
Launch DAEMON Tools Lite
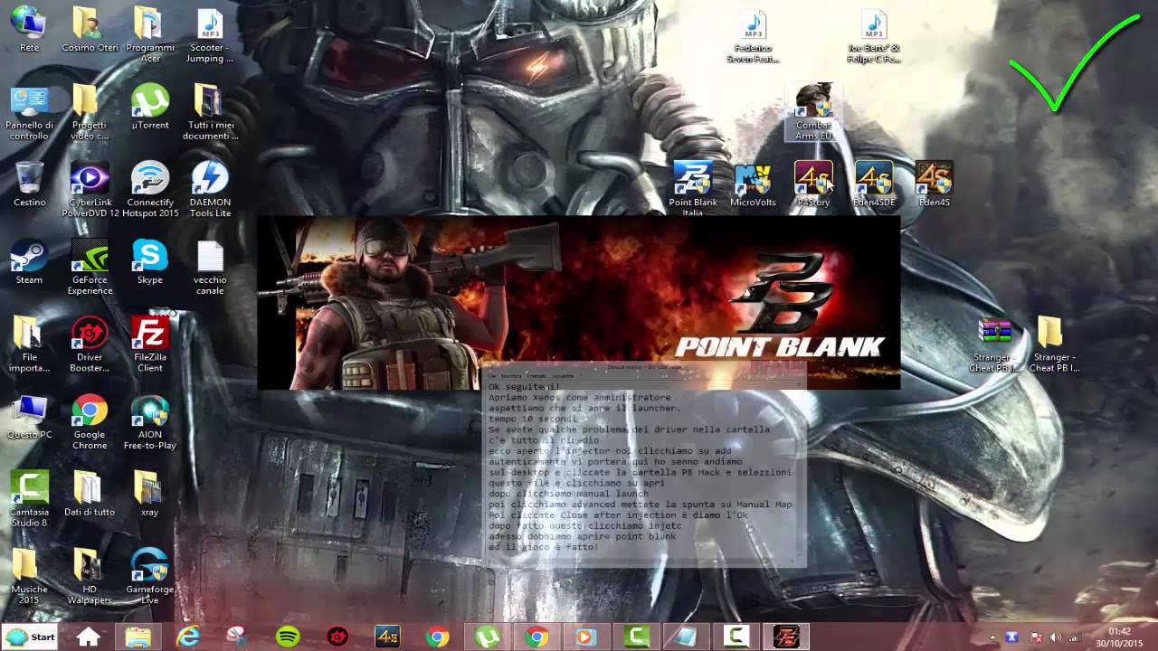click(x=210, y=189)
